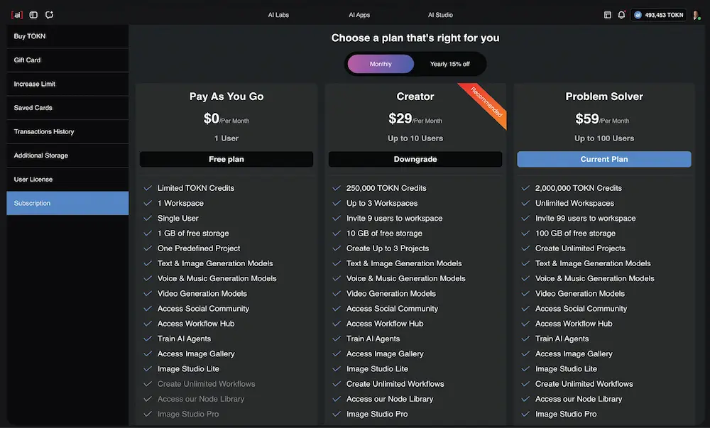Open the dashboard grid icon

point(608,14)
